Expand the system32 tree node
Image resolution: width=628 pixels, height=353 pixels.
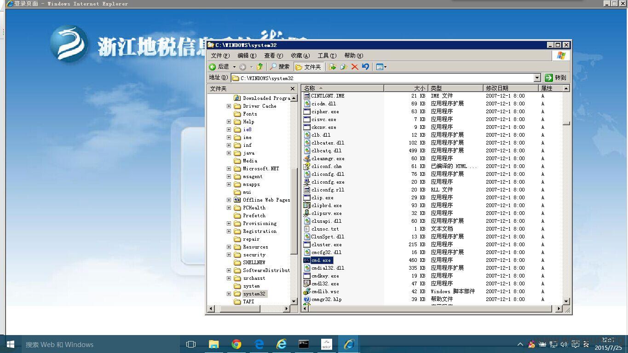(229, 294)
